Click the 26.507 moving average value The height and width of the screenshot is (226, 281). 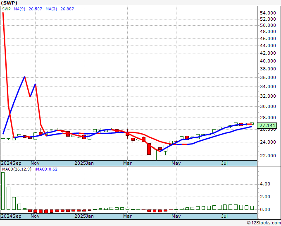(35, 9)
